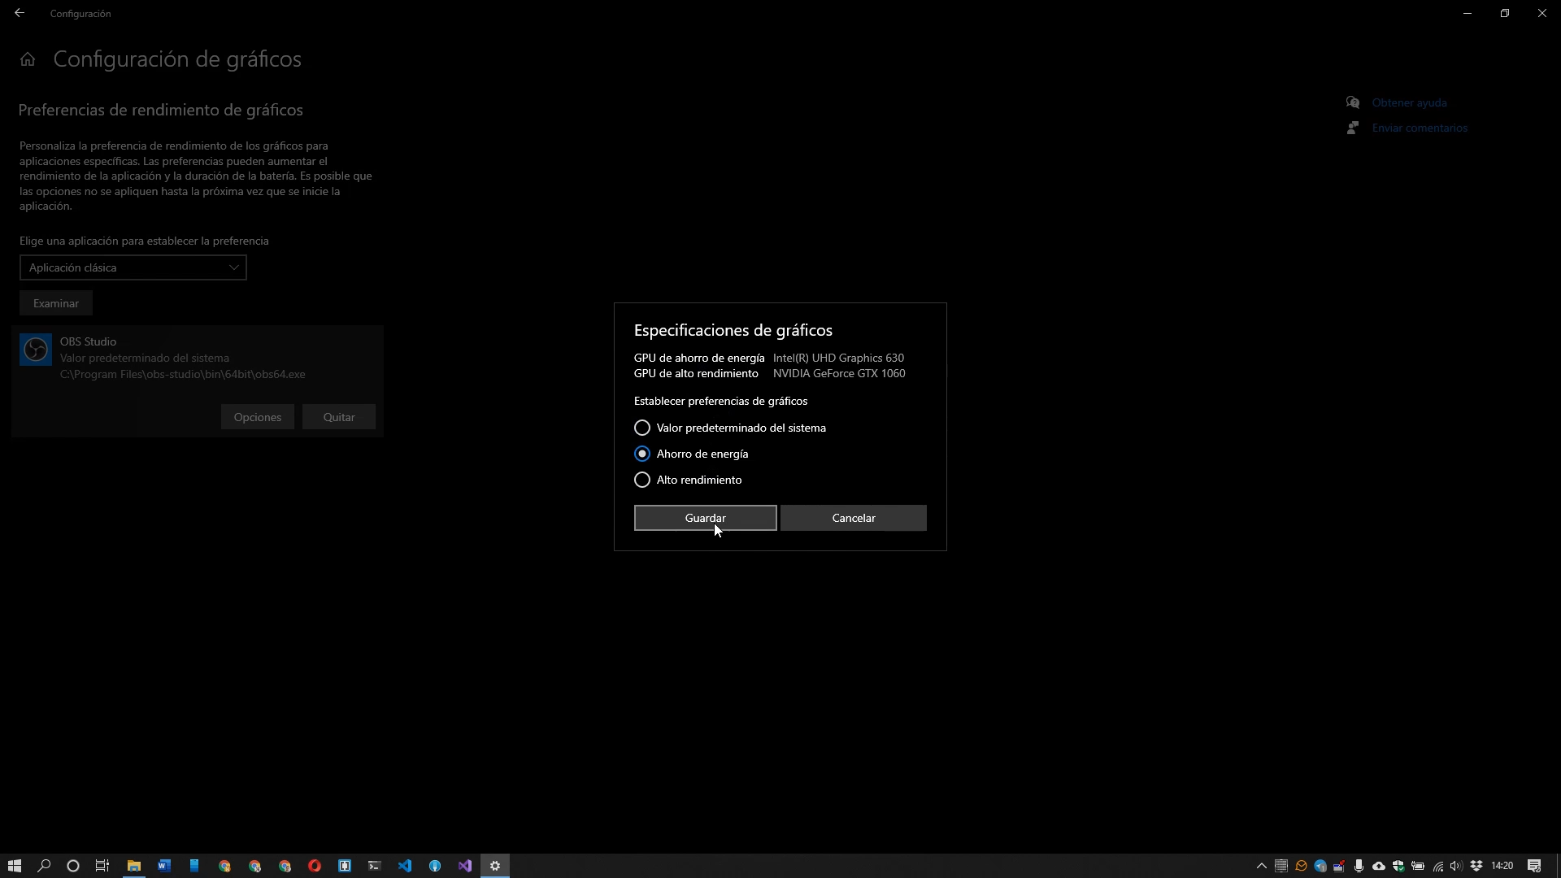Click the Dropbox tray icon
The width and height of the screenshot is (1561, 878).
click(x=1476, y=866)
